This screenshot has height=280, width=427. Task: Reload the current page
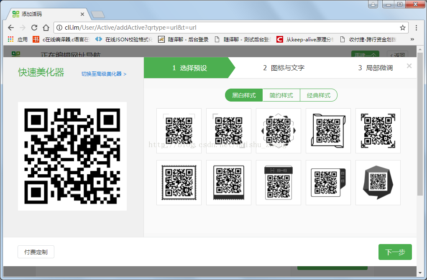point(34,28)
